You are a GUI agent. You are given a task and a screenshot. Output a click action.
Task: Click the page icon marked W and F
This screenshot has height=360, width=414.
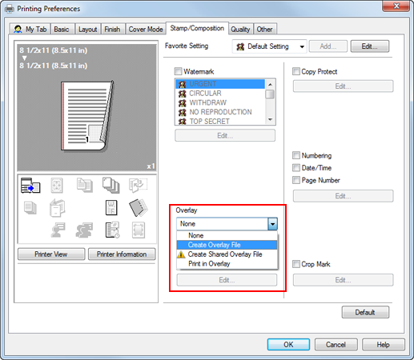(111, 208)
